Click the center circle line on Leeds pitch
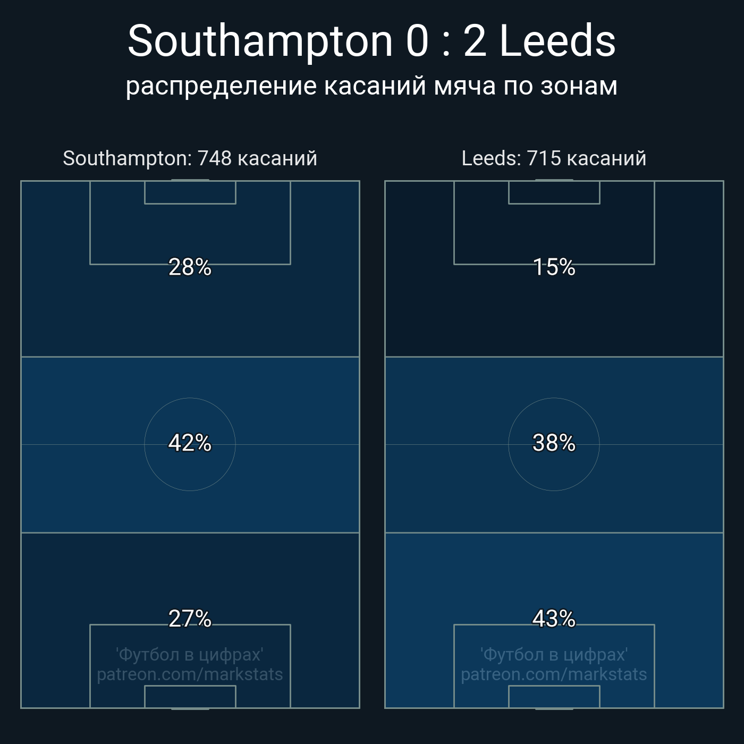 [x=554, y=398]
